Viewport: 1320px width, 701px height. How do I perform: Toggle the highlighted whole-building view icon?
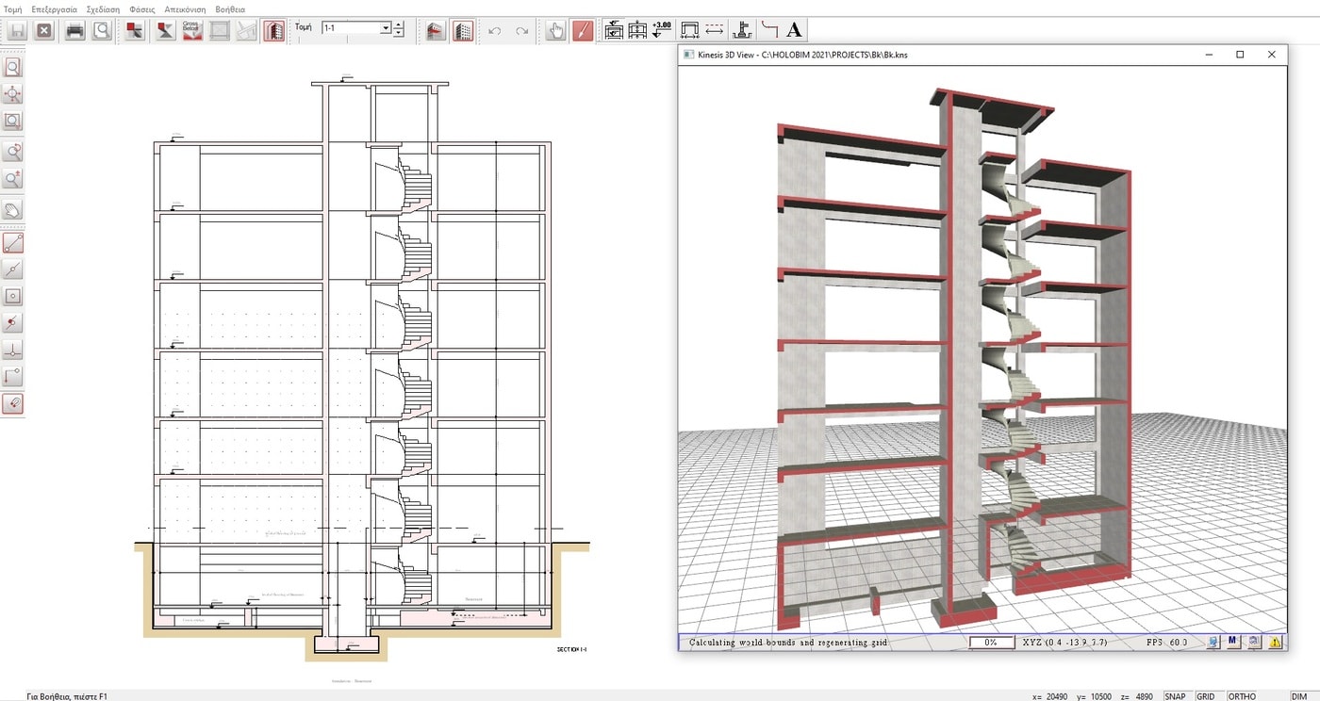coord(463,30)
